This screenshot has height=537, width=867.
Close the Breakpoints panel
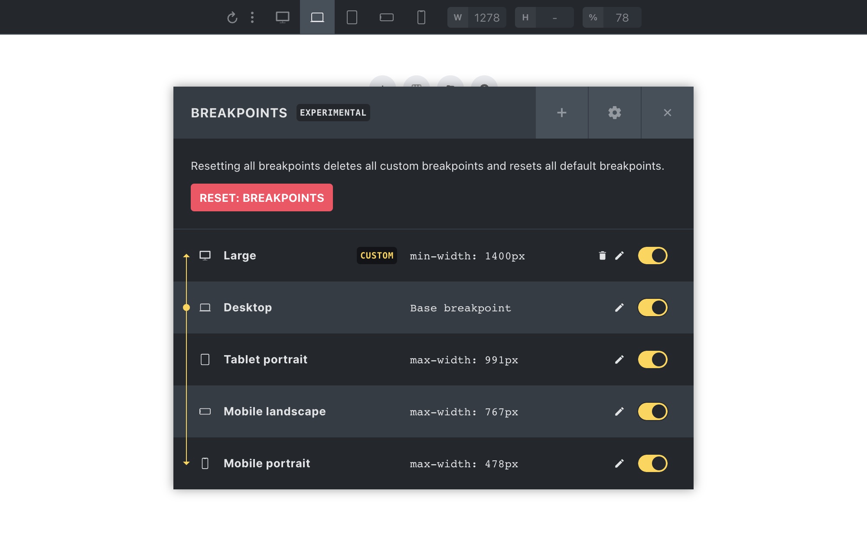pyautogui.click(x=668, y=113)
